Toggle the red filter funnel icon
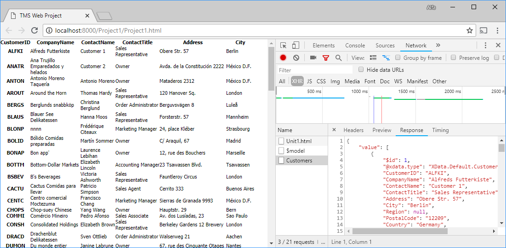 click(x=326, y=58)
